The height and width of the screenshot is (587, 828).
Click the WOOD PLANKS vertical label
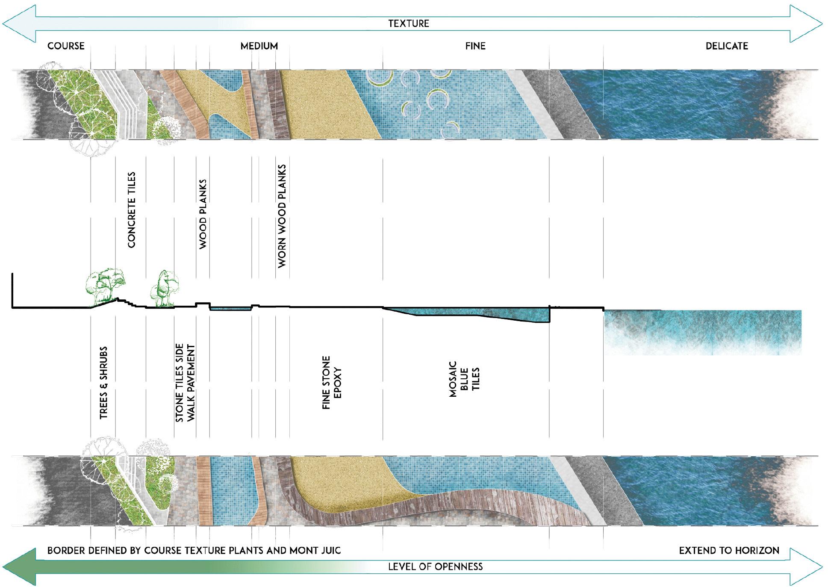tap(203, 214)
